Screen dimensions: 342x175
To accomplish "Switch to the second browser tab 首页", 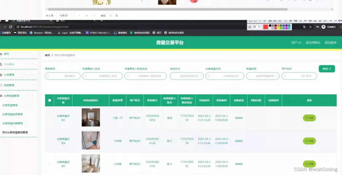I will click(x=75, y=21).
